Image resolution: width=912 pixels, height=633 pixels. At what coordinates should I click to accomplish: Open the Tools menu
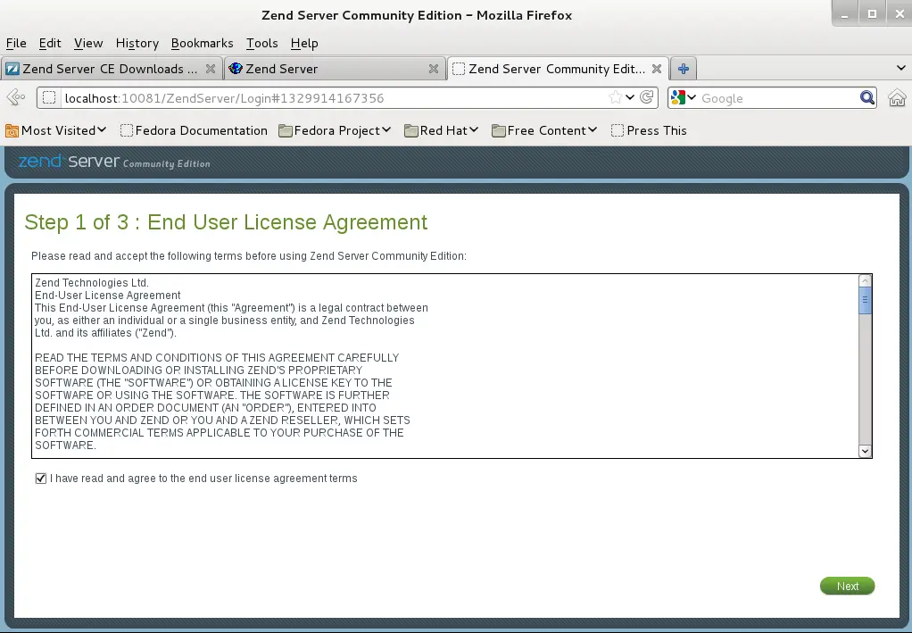[261, 43]
